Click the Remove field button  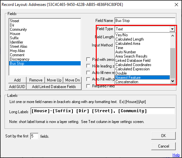[36, 80]
